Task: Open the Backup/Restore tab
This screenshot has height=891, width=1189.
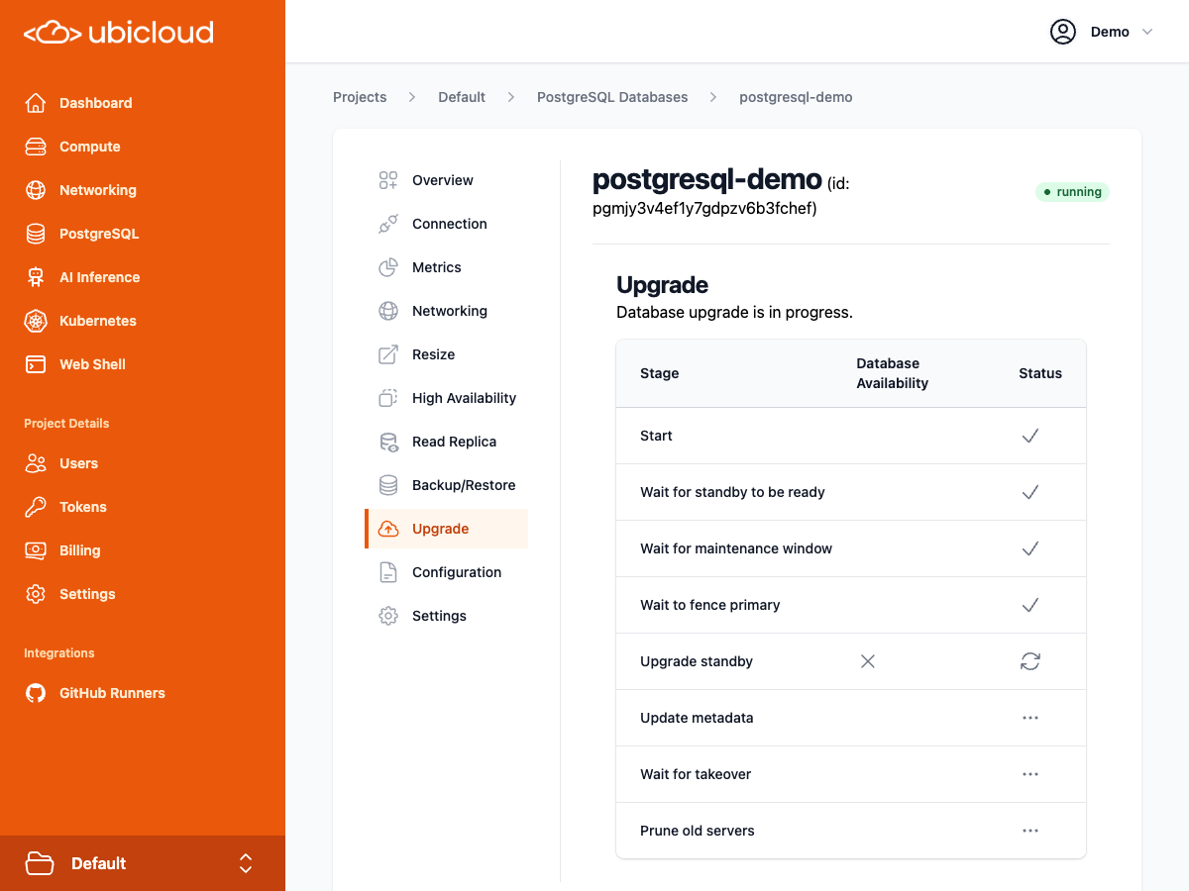Action: click(446, 485)
